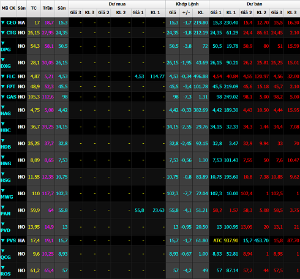Click the Dư mua group header
300x279 pixels.
click(117, 4)
